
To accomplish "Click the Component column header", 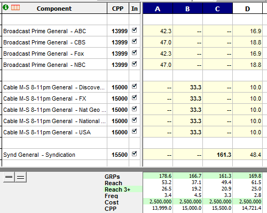I will 54,8.
